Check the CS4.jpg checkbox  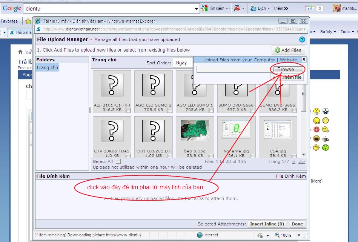[294, 156]
